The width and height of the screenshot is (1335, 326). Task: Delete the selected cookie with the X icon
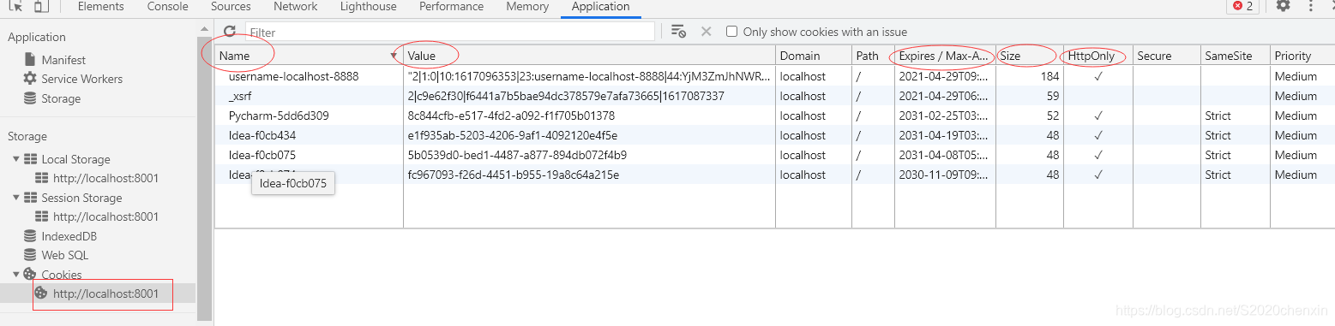click(x=706, y=32)
